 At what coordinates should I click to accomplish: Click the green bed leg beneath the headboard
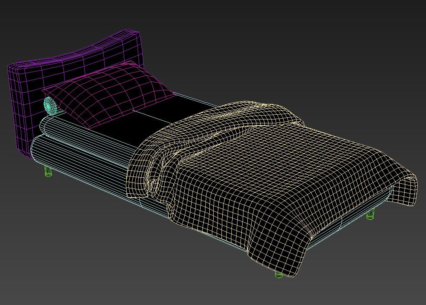[x=48, y=172]
